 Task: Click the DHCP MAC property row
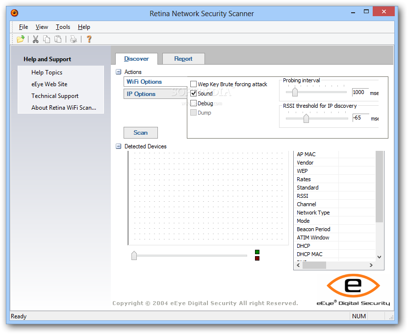[334, 254]
